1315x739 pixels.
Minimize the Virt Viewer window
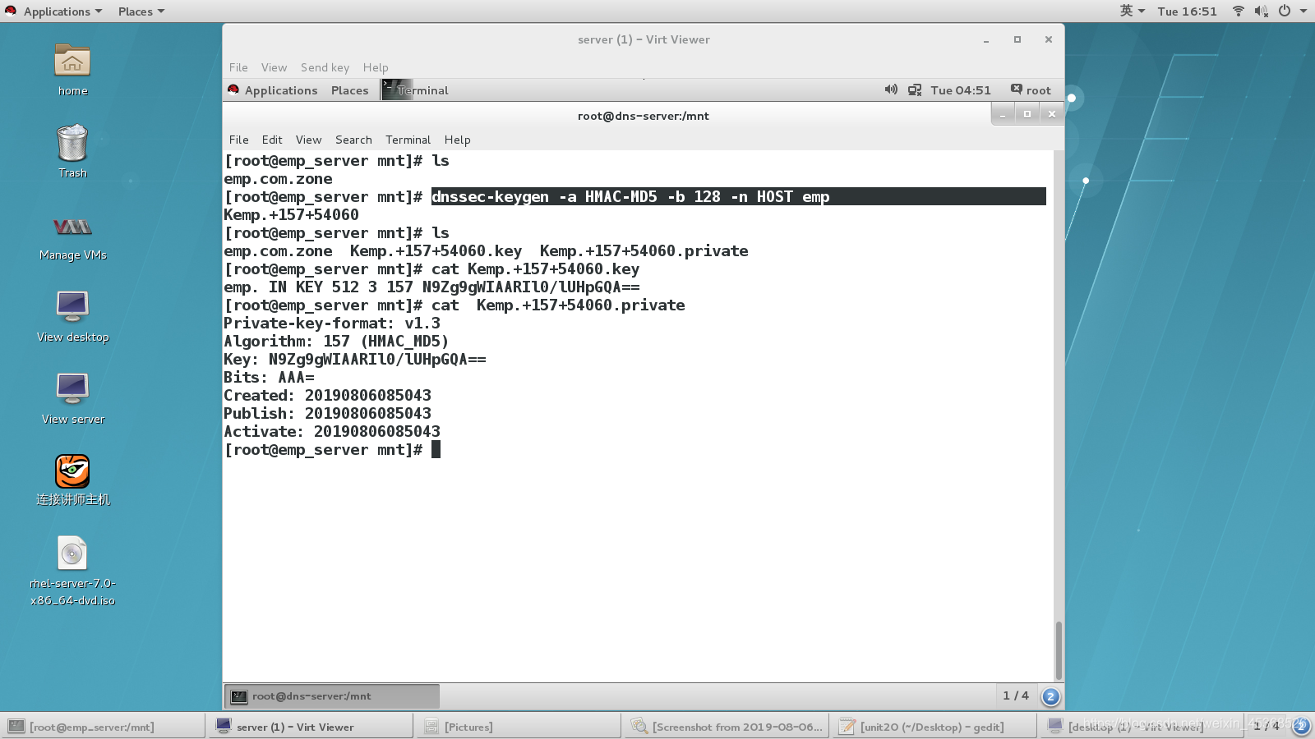point(985,39)
